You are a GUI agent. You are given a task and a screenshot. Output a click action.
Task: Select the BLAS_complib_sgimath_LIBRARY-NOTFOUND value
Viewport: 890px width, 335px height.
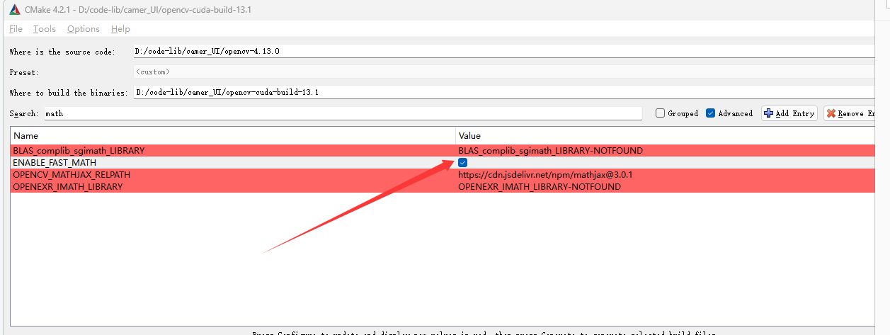[551, 151]
